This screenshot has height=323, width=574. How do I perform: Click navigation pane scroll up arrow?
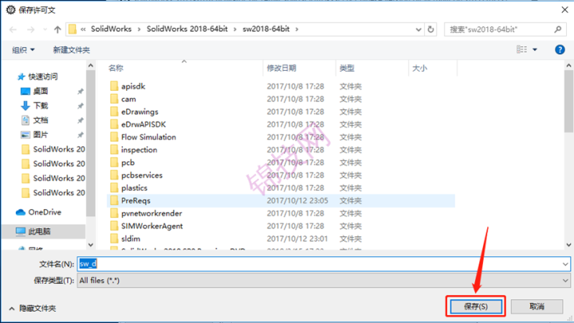tap(91, 65)
